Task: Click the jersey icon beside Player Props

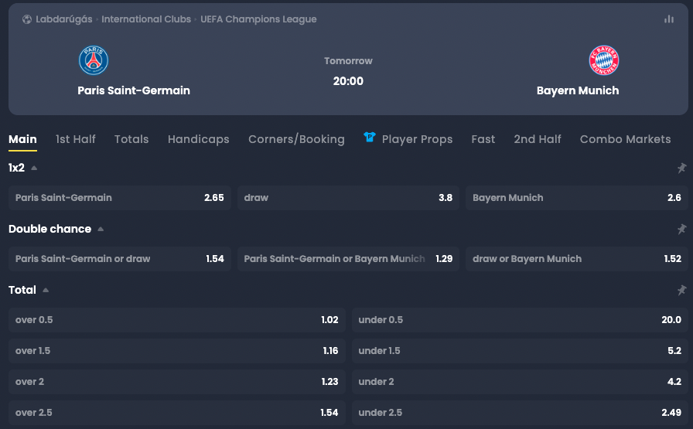Action: pos(370,137)
